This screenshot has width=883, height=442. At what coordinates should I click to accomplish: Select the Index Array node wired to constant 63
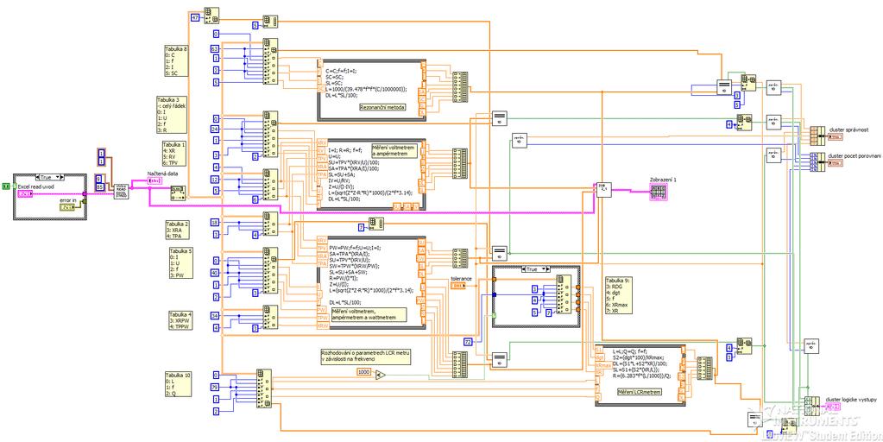click(270, 62)
